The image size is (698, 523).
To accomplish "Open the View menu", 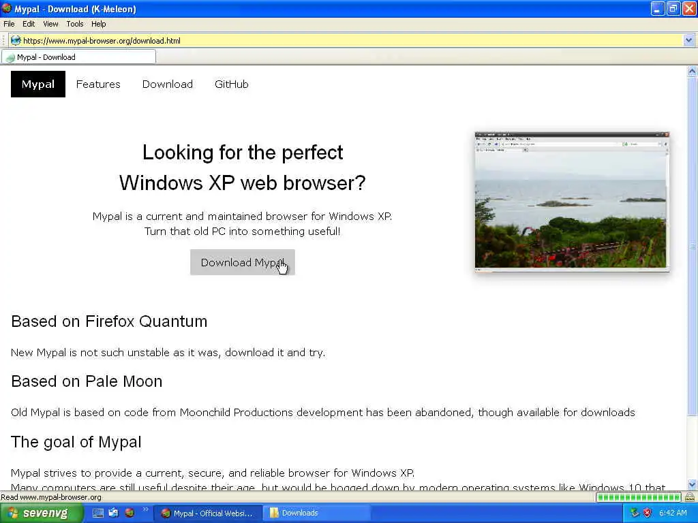I will (x=50, y=24).
